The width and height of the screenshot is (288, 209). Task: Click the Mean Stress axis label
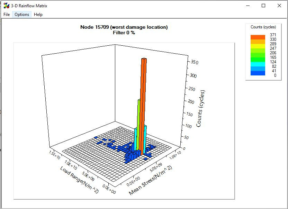pyautogui.click(x=151, y=180)
